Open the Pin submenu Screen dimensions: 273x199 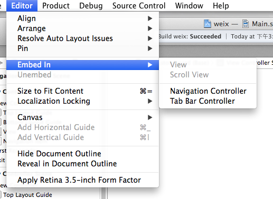click(82, 48)
